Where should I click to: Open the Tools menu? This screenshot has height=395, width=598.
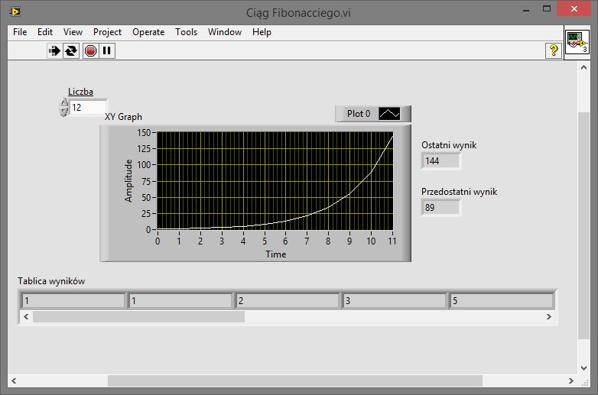tap(186, 32)
